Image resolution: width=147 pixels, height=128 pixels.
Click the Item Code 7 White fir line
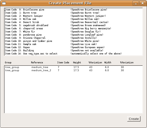pyautogui.click(x=52, y=32)
